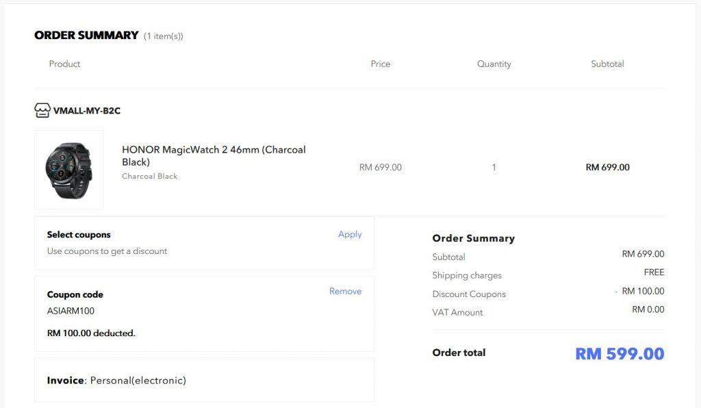Click the Shipping charges label
Image resolution: width=701 pixels, height=408 pixels.
[x=467, y=275]
